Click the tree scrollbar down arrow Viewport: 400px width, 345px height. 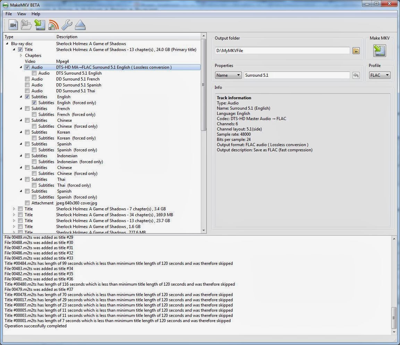pyautogui.click(x=203, y=230)
